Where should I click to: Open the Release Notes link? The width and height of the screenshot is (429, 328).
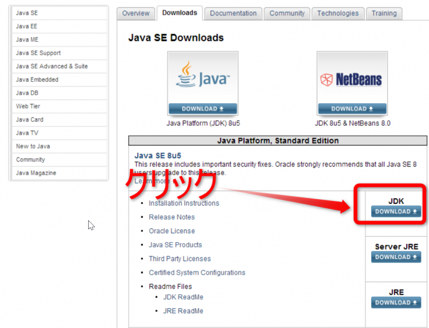tap(172, 217)
